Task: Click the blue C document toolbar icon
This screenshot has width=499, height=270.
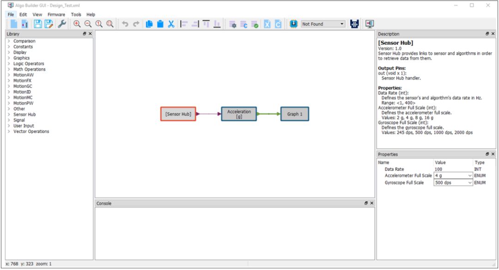Action: coord(278,24)
